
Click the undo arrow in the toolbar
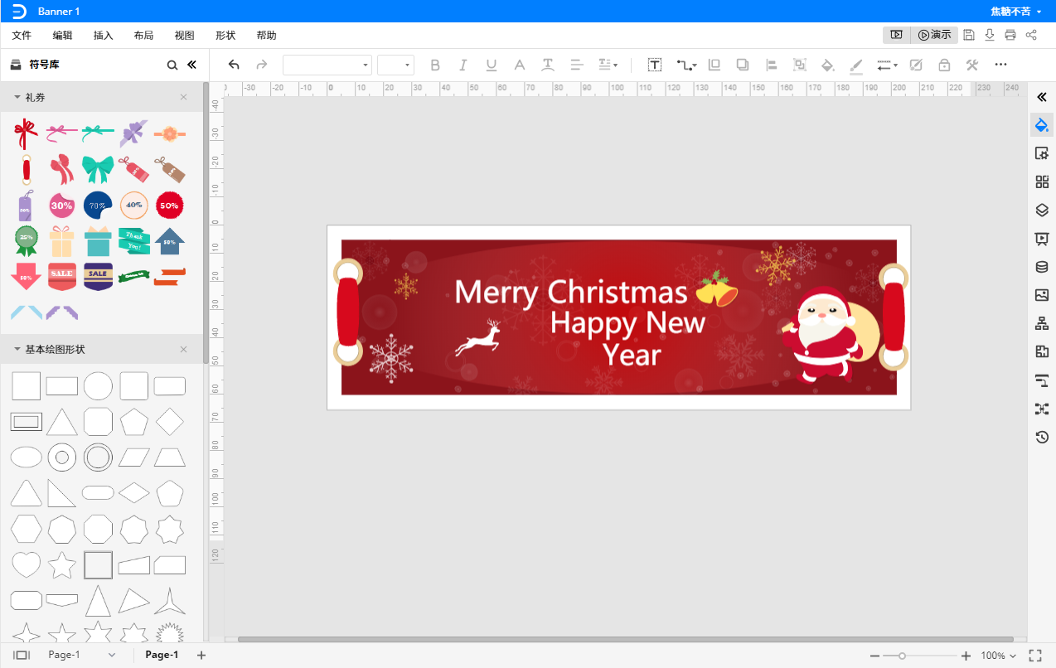[x=234, y=65]
